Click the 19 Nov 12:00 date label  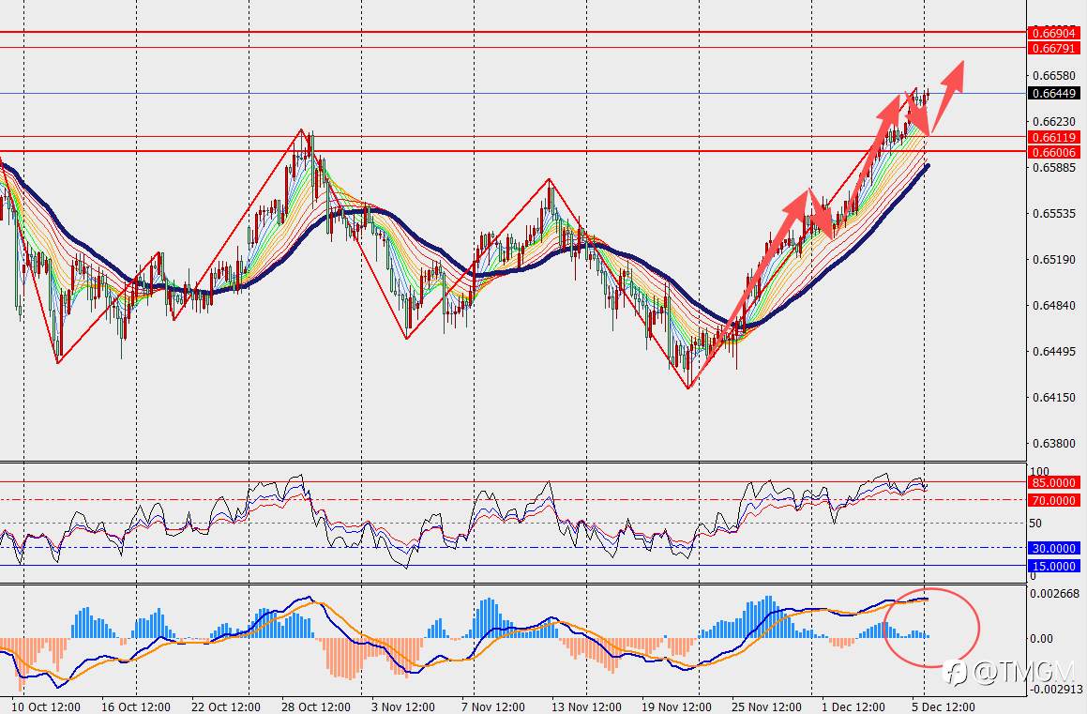[x=676, y=707]
